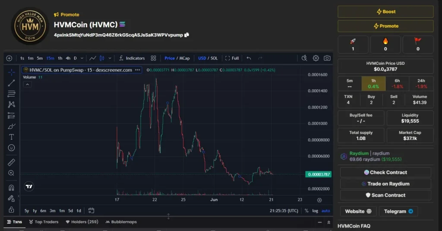Set chart denomination to USD
The image size is (442, 231).
point(202,58)
